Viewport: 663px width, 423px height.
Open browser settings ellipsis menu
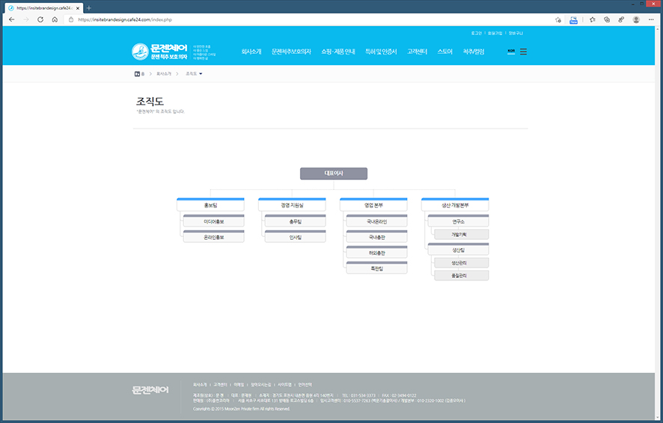tap(651, 19)
